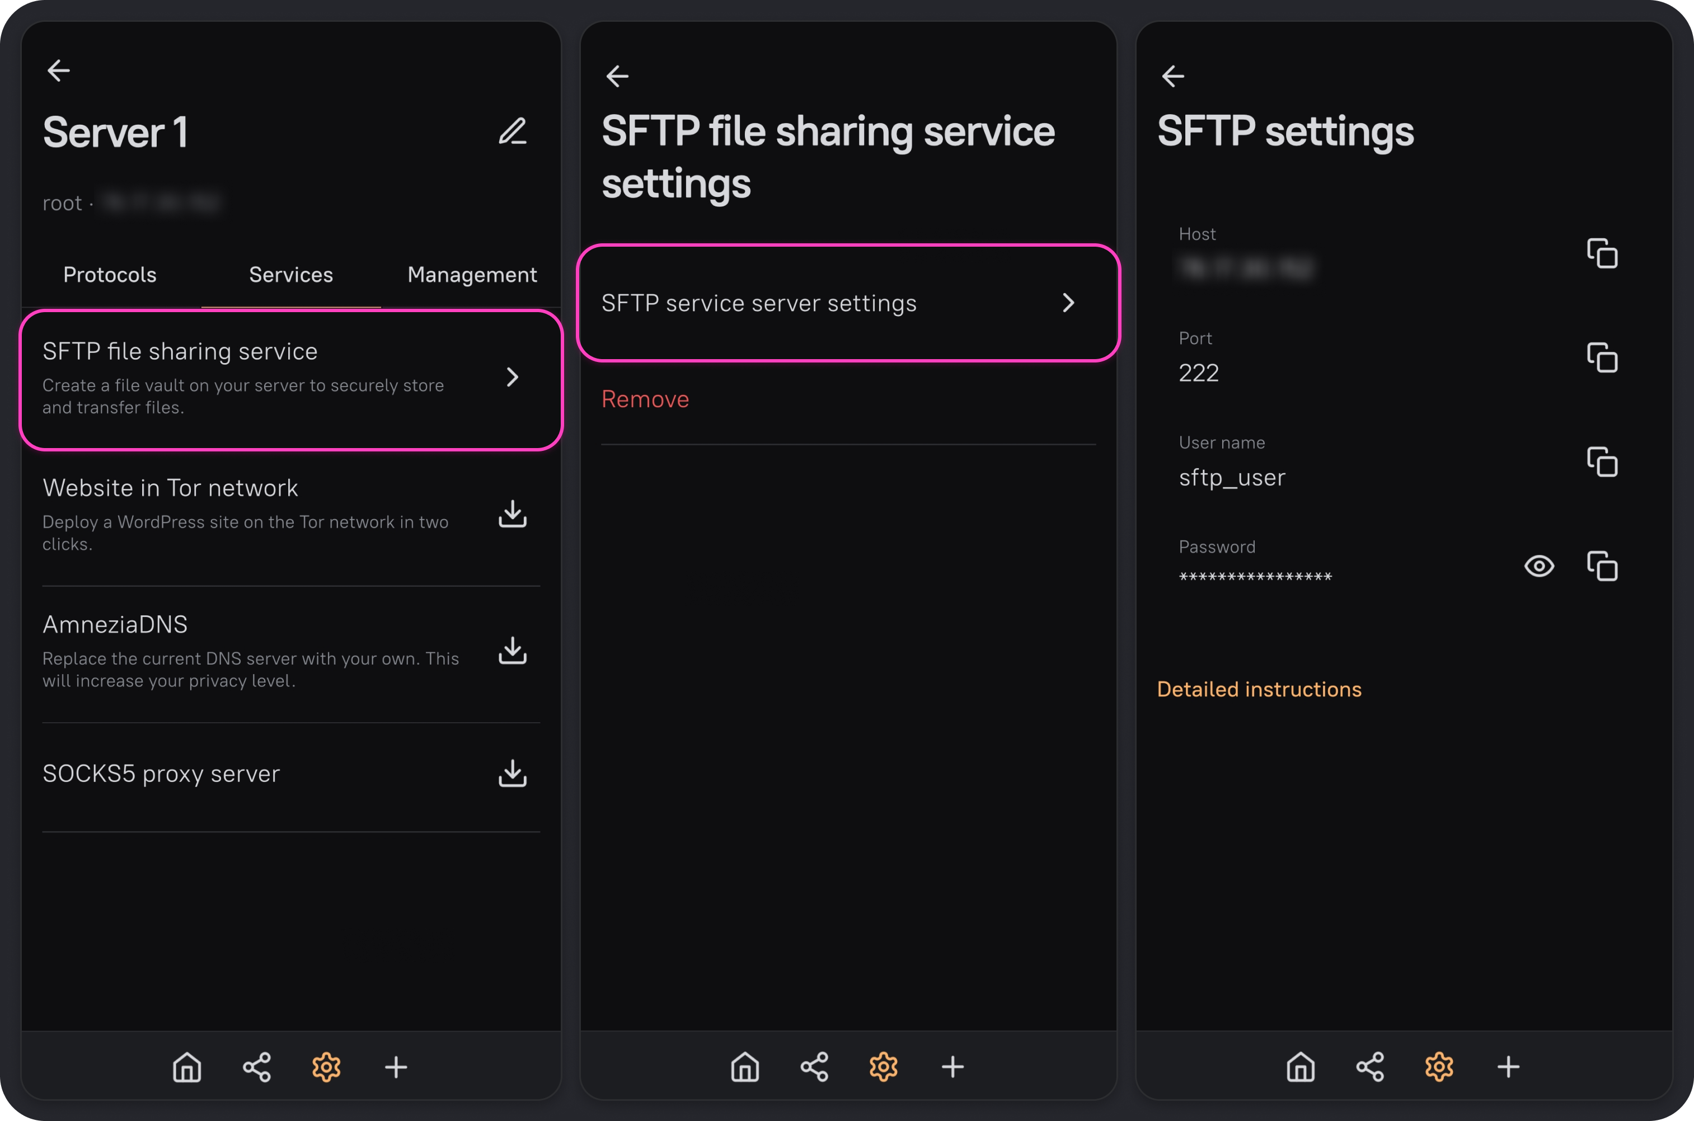
Task: Click Remove to delete the SFTP service
Action: [x=645, y=399]
